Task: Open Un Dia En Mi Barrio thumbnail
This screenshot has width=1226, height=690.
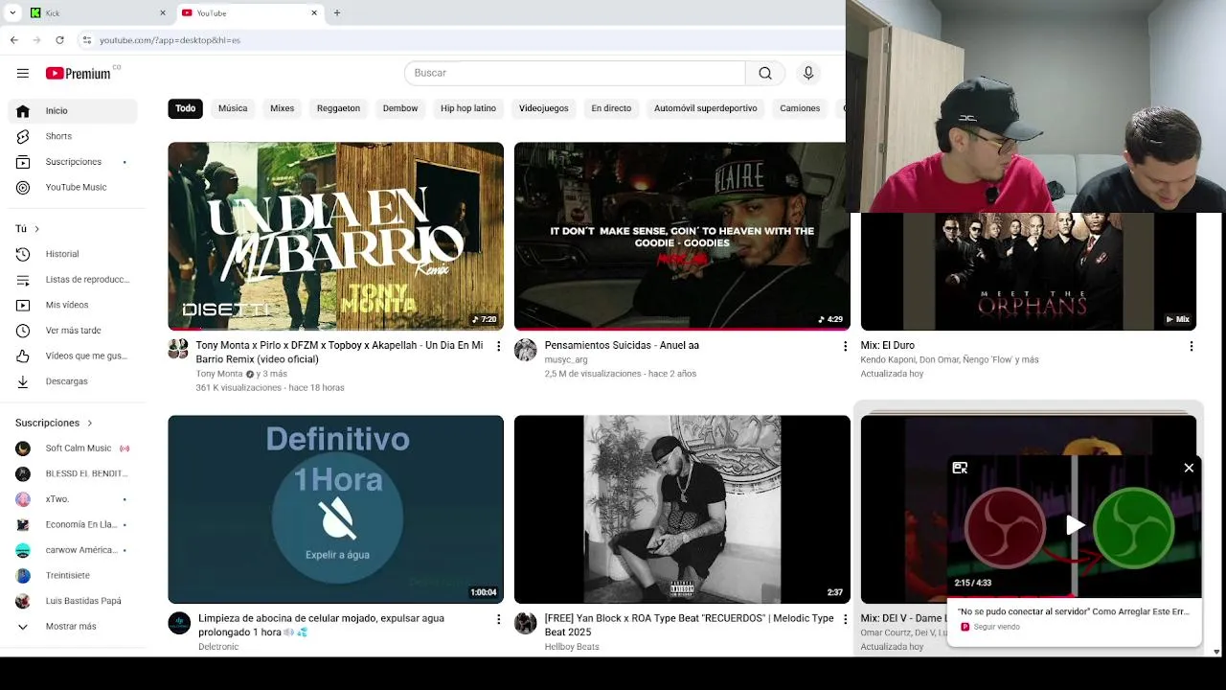Action: [336, 236]
